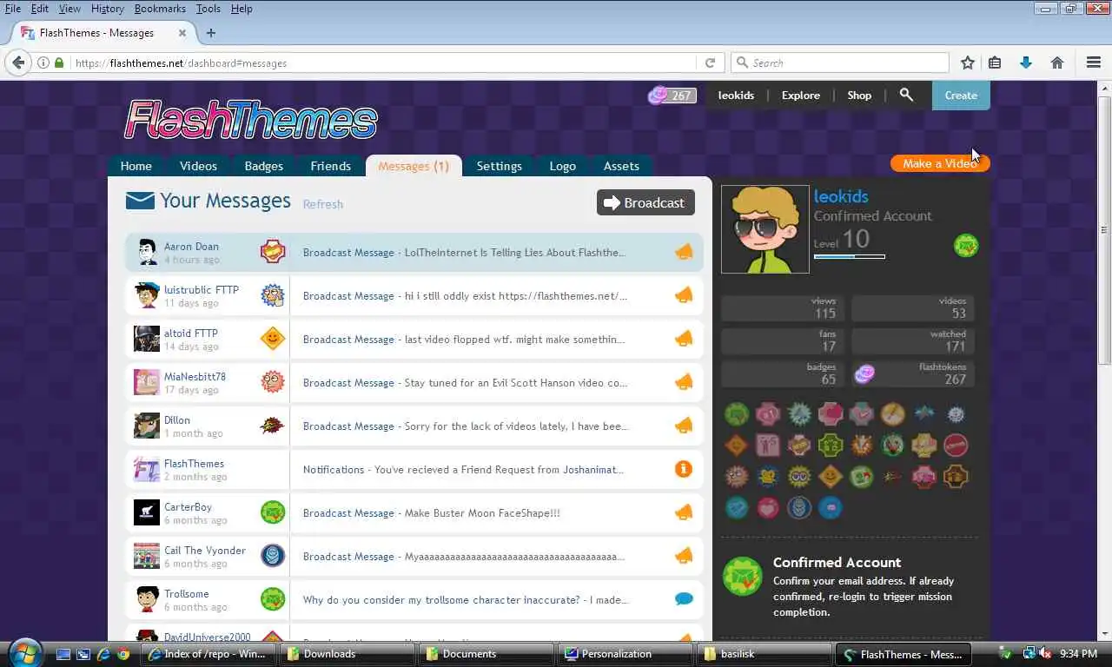Open the Documents taskbar item
This screenshot has height=667, width=1112.
(486, 654)
